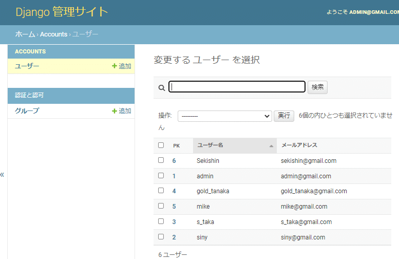Add a new ユーザー via 追加 link
Viewport: 399px width, 259px height.
click(122, 66)
